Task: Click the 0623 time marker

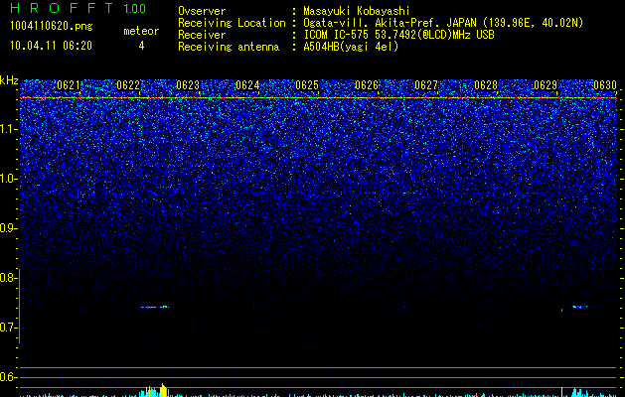Action: [188, 85]
